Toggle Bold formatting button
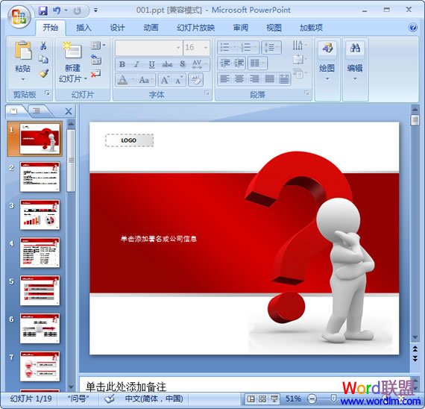The height and width of the screenshot is (409, 425). (x=122, y=64)
